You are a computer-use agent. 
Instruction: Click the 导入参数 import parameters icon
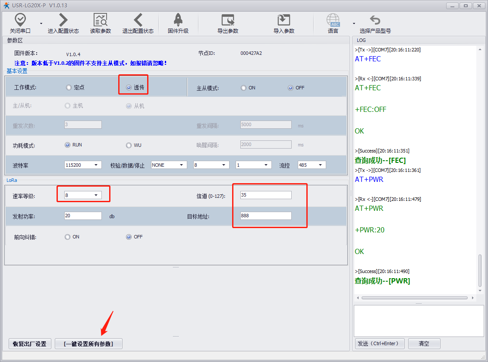click(283, 20)
